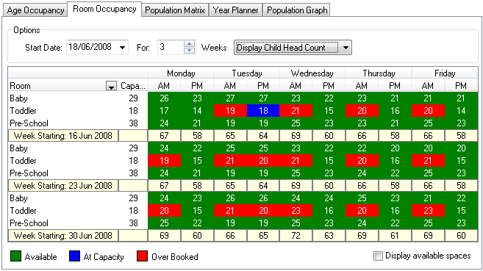The height and width of the screenshot is (271, 483).
Task: Click the Wednesday column header
Action: 312,73
